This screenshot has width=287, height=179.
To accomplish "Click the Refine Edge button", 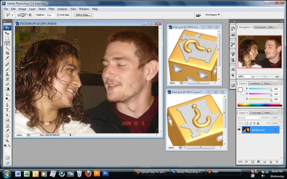I will click(83, 15).
